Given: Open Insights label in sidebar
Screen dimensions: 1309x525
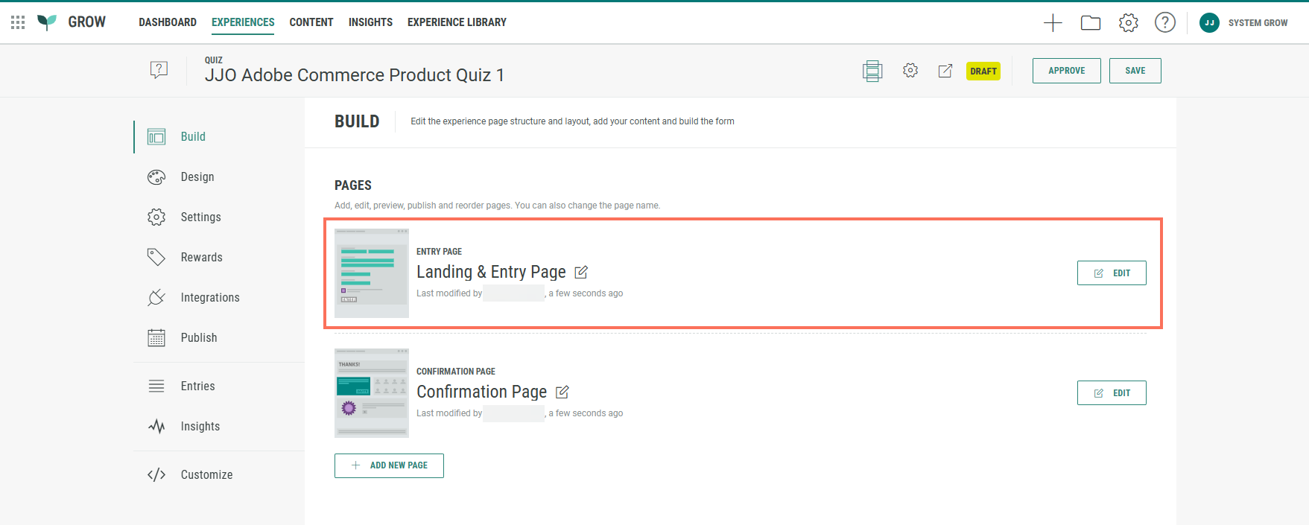Looking at the screenshot, I should [x=200, y=427].
